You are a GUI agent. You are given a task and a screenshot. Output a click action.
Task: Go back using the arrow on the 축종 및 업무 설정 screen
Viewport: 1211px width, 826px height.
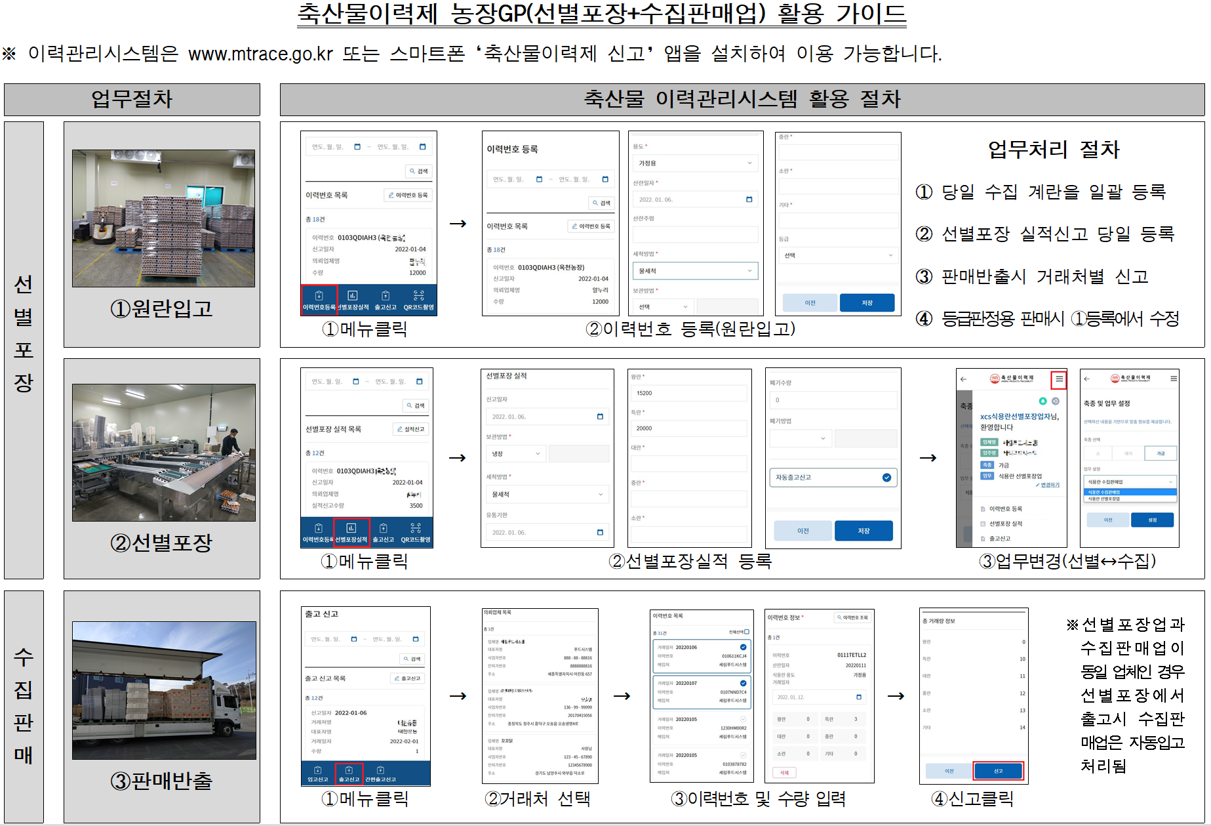(1086, 379)
